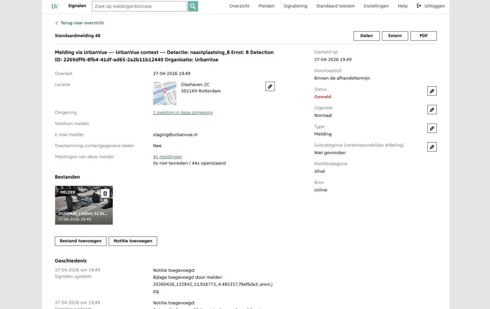The height and width of the screenshot is (309, 490).
Task: Edit Urgentie using the pencil icon
Action: point(432,110)
